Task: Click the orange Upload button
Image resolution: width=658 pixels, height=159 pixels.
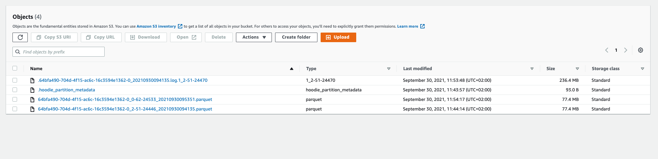Action: [338, 37]
